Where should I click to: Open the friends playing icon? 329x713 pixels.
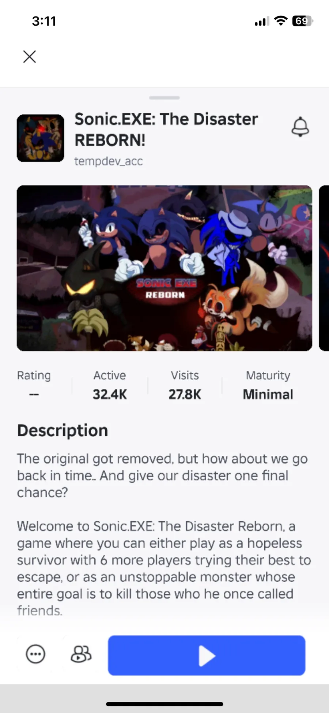click(x=81, y=654)
